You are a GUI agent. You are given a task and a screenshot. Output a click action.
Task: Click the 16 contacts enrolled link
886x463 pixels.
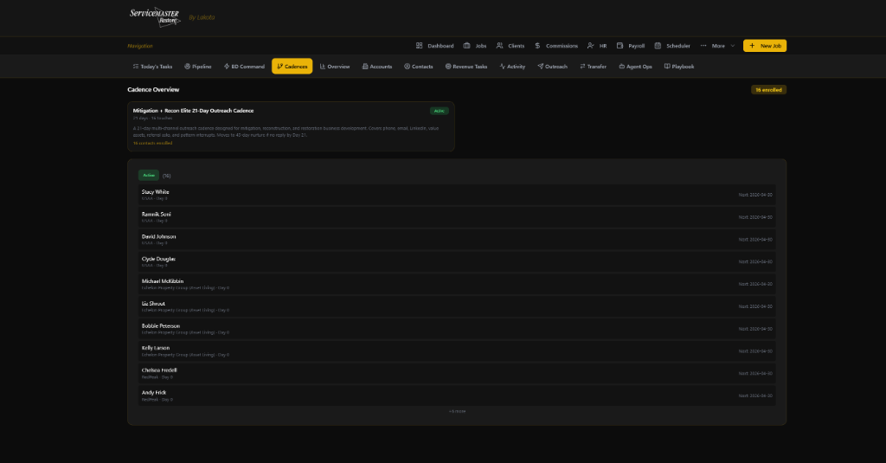coord(152,143)
